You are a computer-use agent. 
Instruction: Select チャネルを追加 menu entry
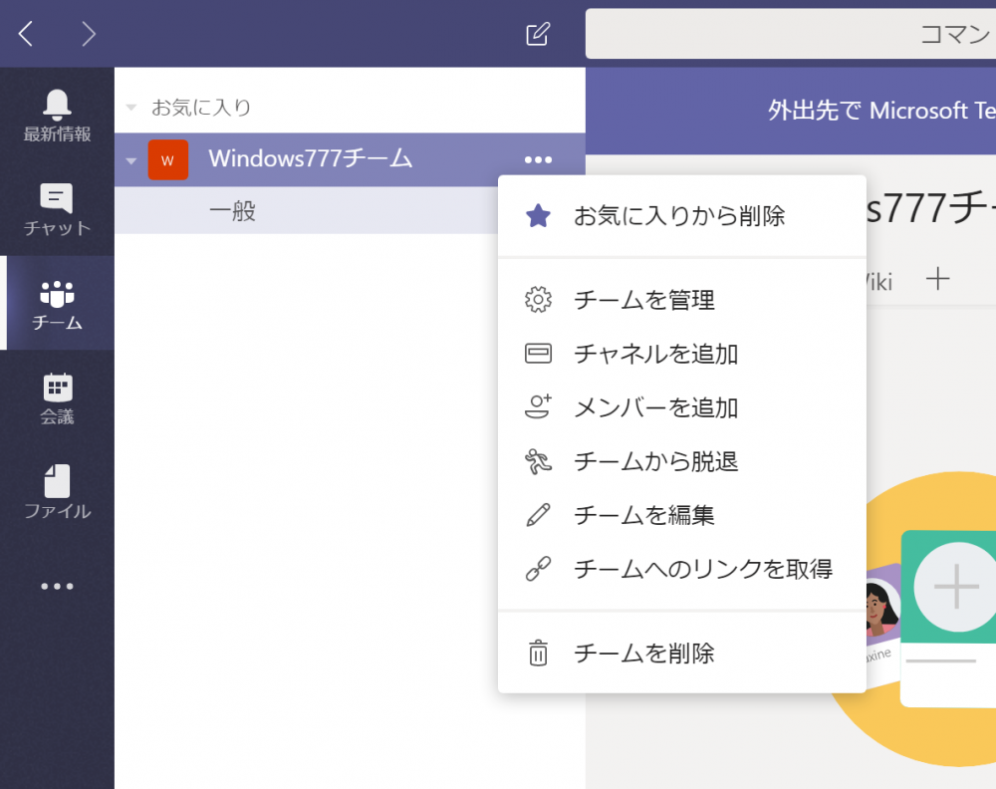click(x=656, y=354)
